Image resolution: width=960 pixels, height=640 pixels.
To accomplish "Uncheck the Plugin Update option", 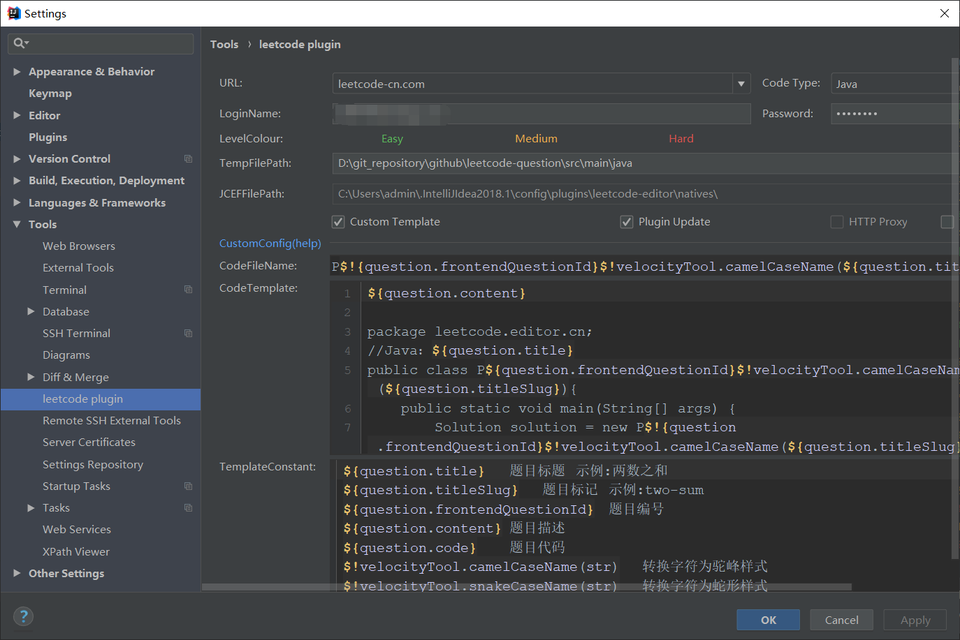I will pyautogui.click(x=627, y=221).
